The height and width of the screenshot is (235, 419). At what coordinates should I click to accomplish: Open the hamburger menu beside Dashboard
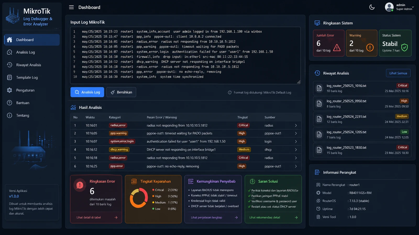click(x=71, y=7)
